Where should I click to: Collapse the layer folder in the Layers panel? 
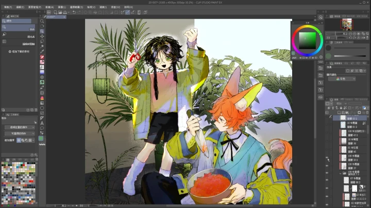click(340, 174)
